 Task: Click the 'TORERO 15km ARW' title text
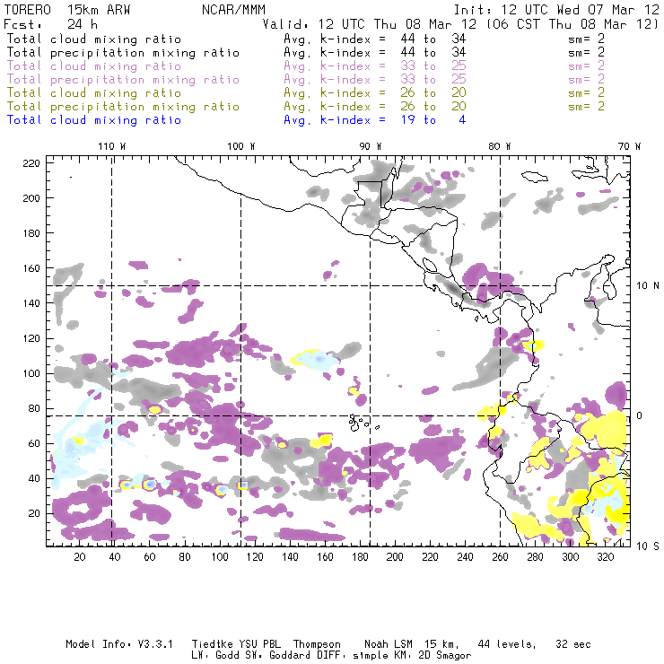[67, 10]
